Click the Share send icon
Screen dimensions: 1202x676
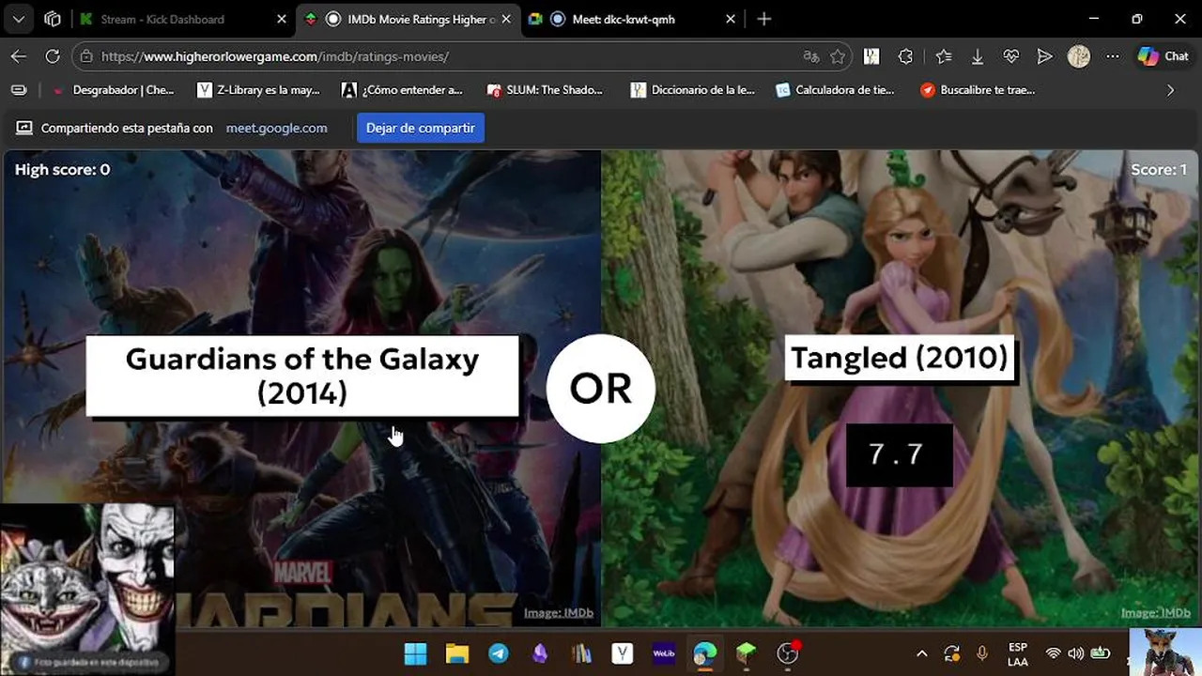(1044, 56)
